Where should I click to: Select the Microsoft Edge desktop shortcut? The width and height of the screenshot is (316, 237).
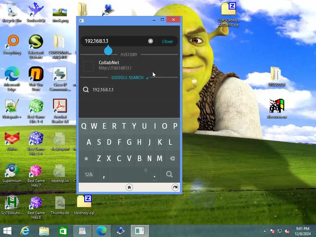[12, 79]
